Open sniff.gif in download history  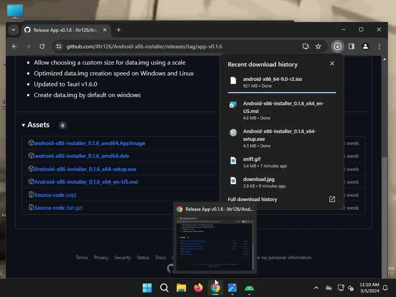point(282,162)
